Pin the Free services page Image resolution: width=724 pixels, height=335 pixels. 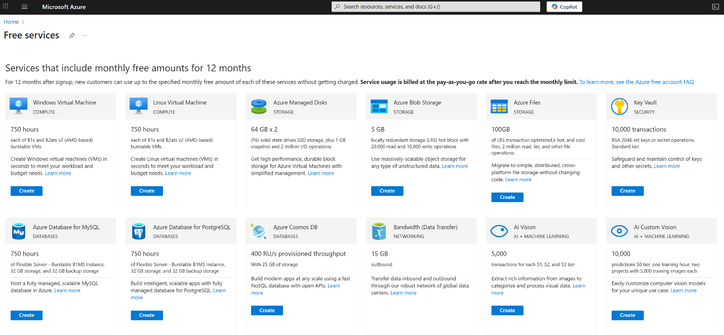tap(72, 35)
